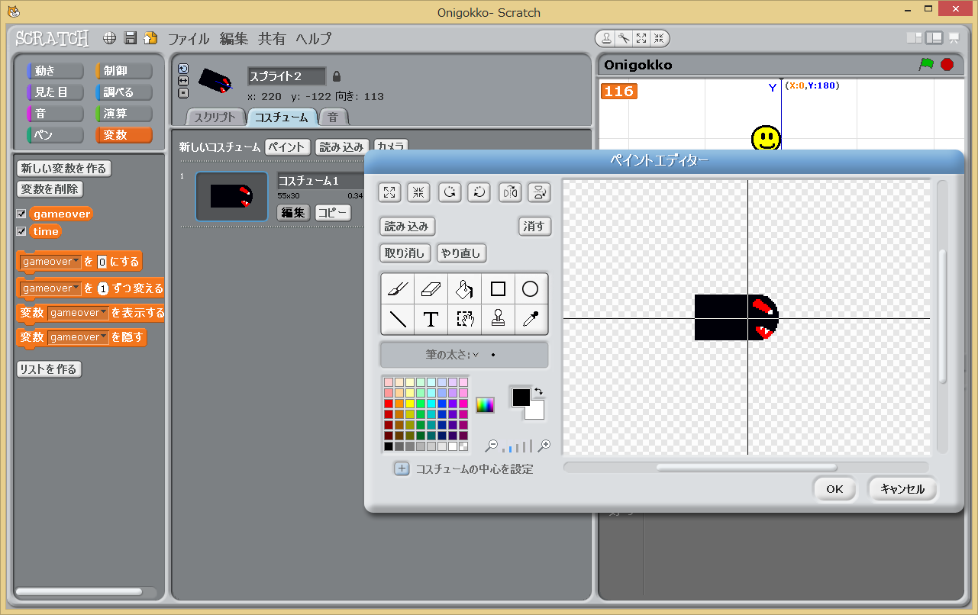
Task: Click the shrink image icon in Paint Editor
Action: tap(418, 192)
